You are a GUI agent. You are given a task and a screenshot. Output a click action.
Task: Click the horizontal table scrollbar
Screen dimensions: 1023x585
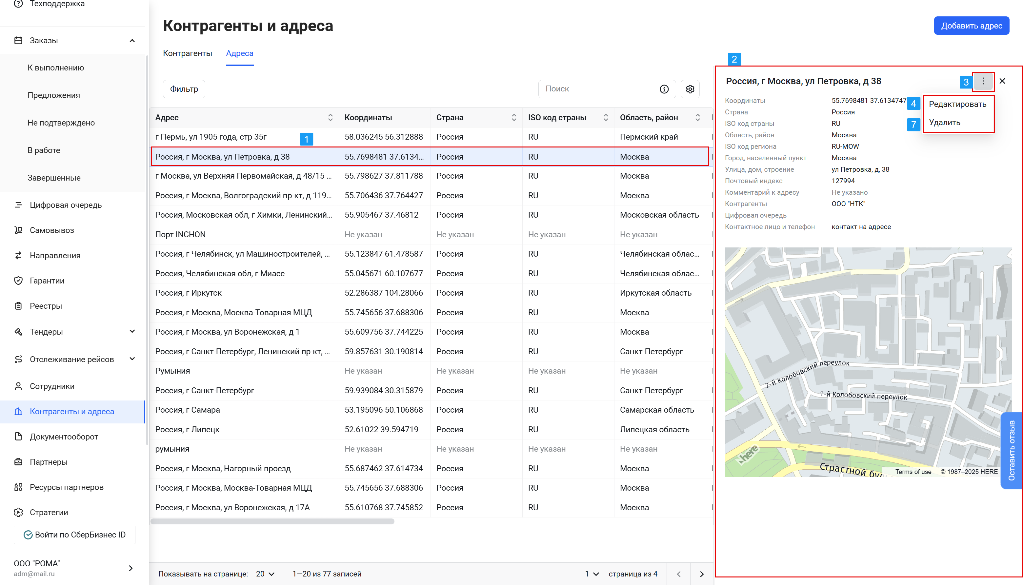272,521
